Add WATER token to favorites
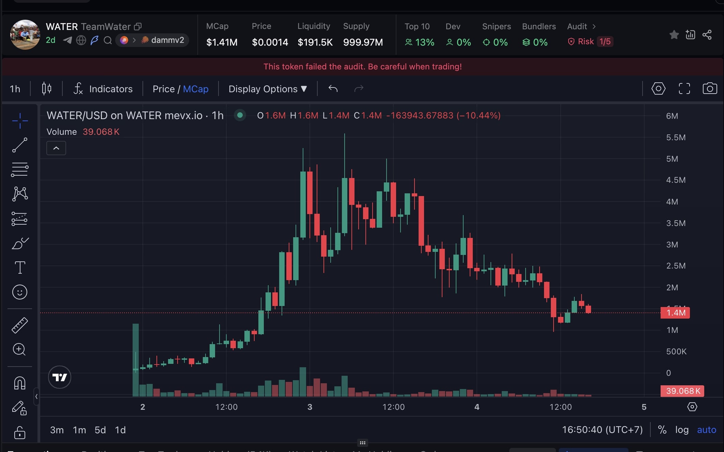 point(674,34)
